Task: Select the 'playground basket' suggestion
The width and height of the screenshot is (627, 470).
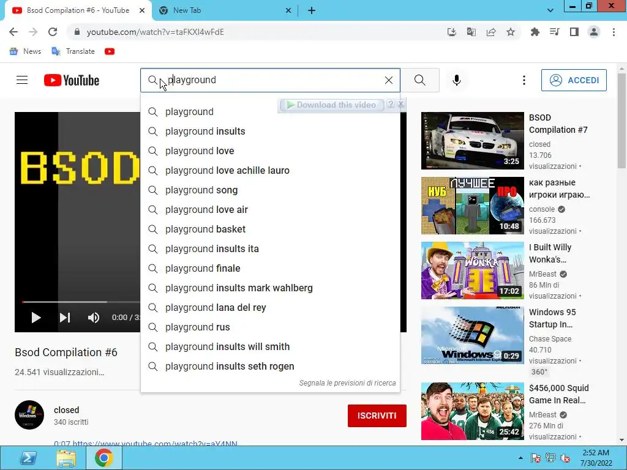Action: (x=270, y=229)
